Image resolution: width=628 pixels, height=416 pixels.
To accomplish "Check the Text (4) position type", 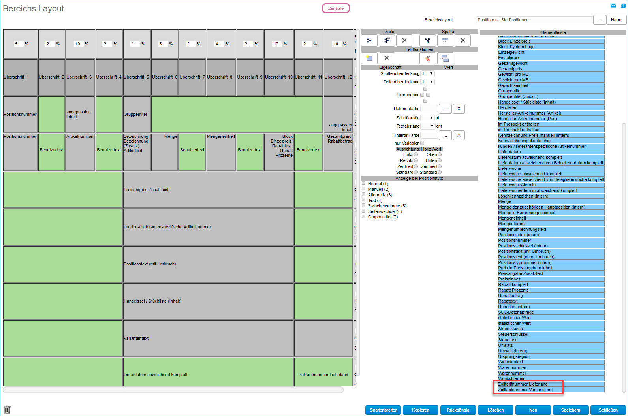I will click(x=364, y=200).
